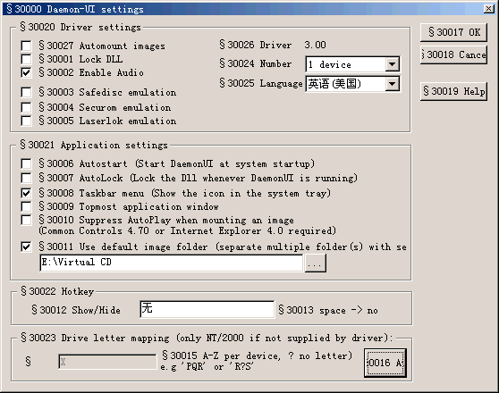Disable the Enable Audio checkbox
Viewport: 499px width, 393px height.
click(x=26, y=73)
